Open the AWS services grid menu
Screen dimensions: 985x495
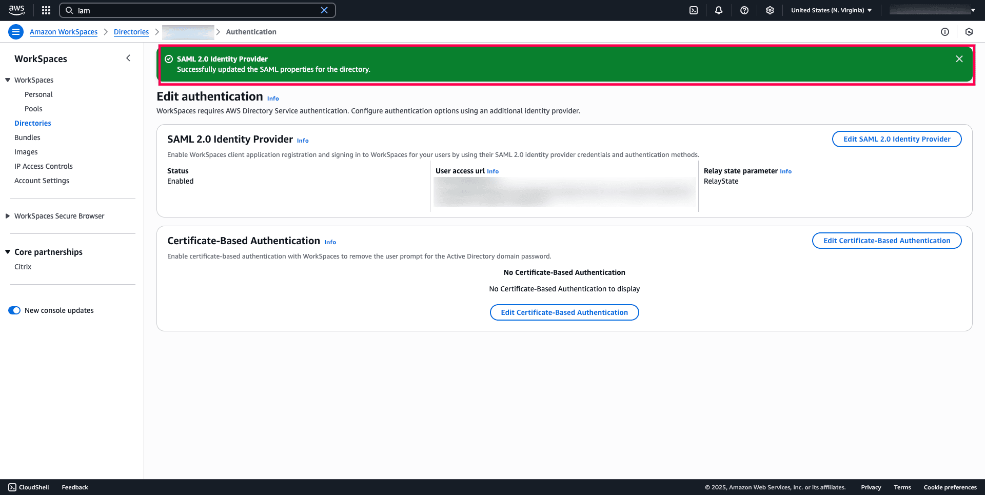point(46,10)
